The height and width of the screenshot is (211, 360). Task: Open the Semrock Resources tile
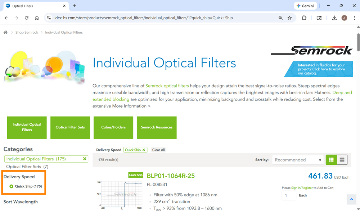click(157, 127)
